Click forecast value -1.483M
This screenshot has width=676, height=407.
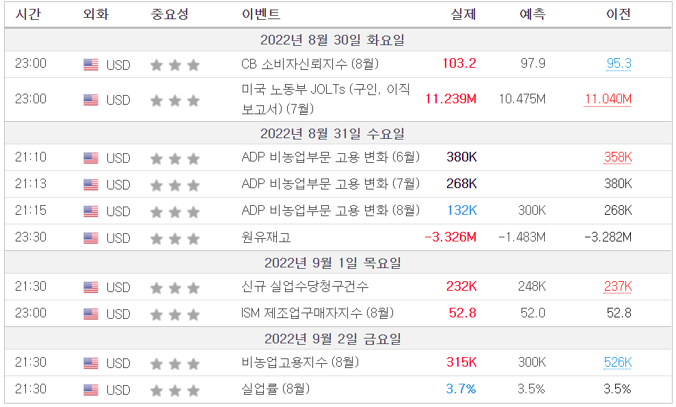(522, 237)
